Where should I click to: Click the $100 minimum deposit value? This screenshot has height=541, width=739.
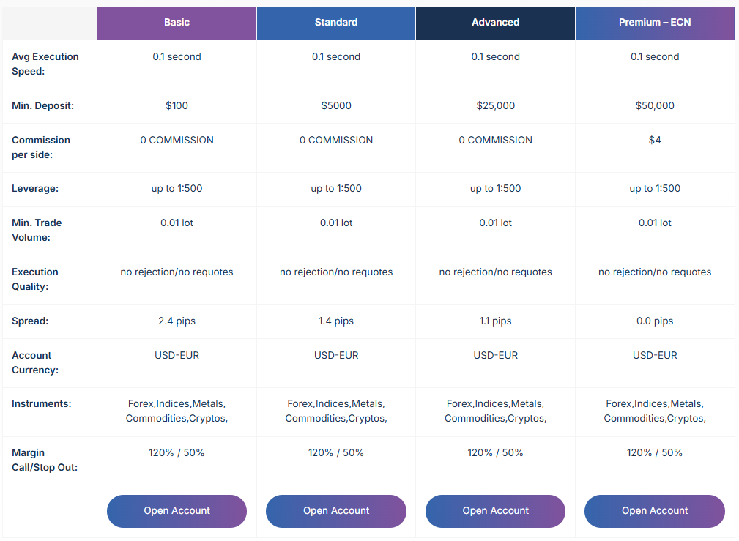coord(177,105)
